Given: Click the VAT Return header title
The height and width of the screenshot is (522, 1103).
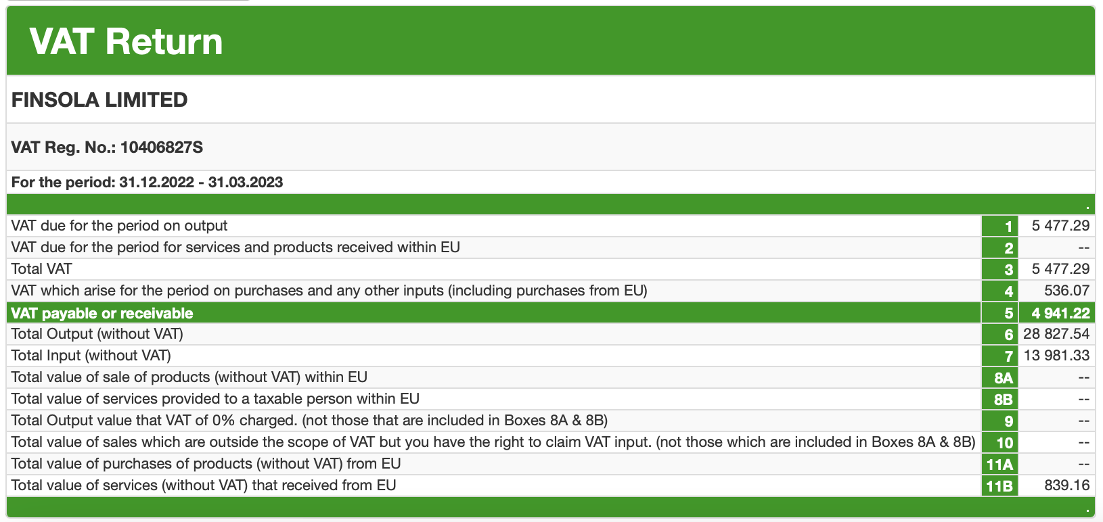Looking at the screenshot, I should [126, 42].
